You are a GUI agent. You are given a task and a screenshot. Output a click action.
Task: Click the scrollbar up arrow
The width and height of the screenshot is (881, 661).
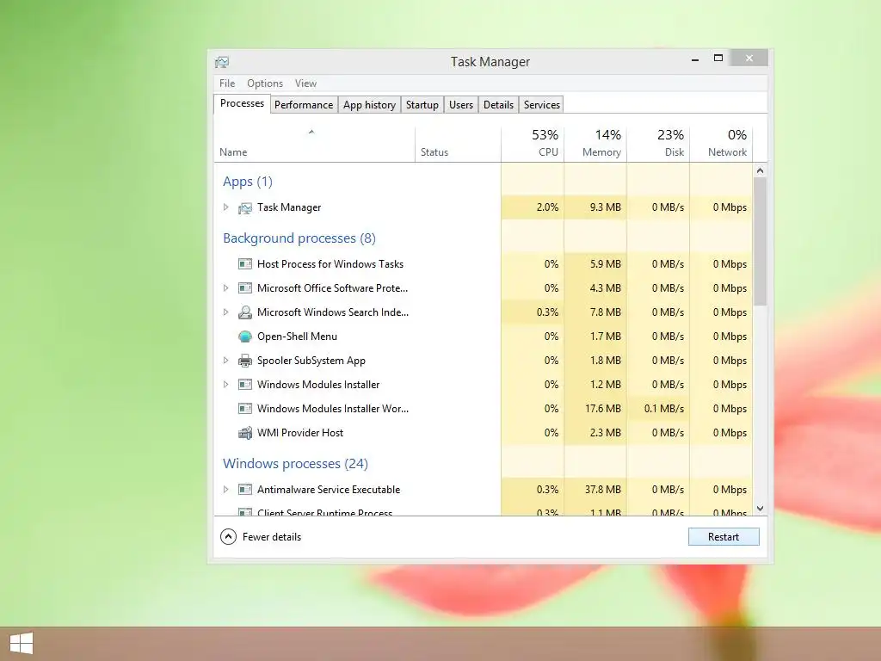[761, 170]
